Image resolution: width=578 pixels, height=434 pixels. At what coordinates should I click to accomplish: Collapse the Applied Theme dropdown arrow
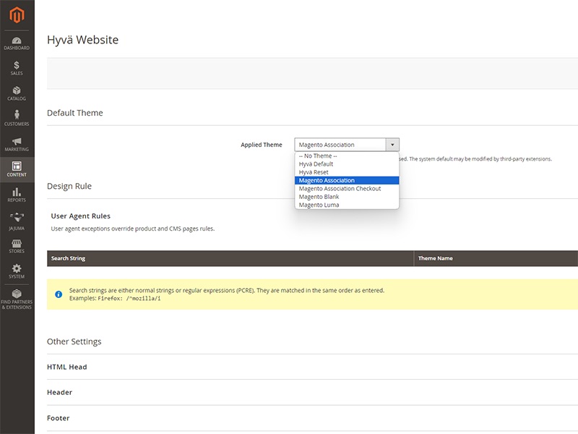tap(392, 145)
